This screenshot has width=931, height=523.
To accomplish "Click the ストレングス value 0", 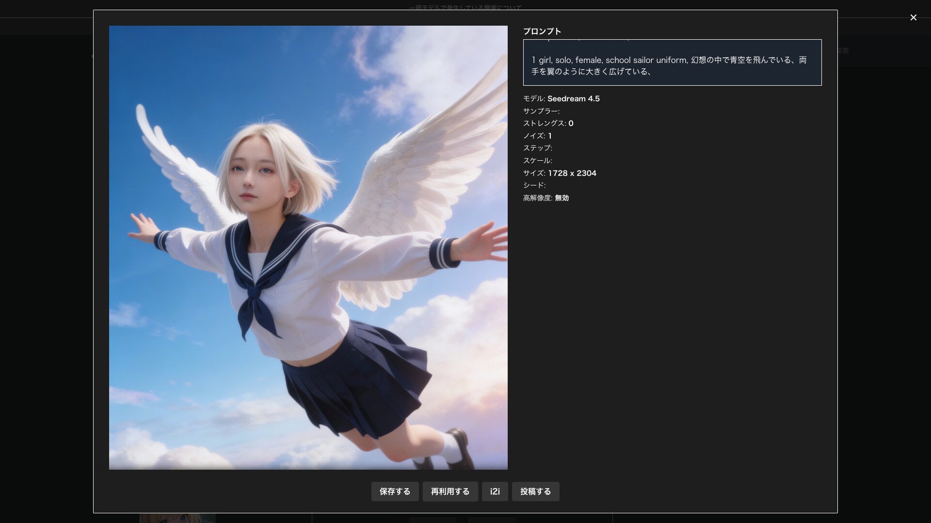I will point(571,123).
